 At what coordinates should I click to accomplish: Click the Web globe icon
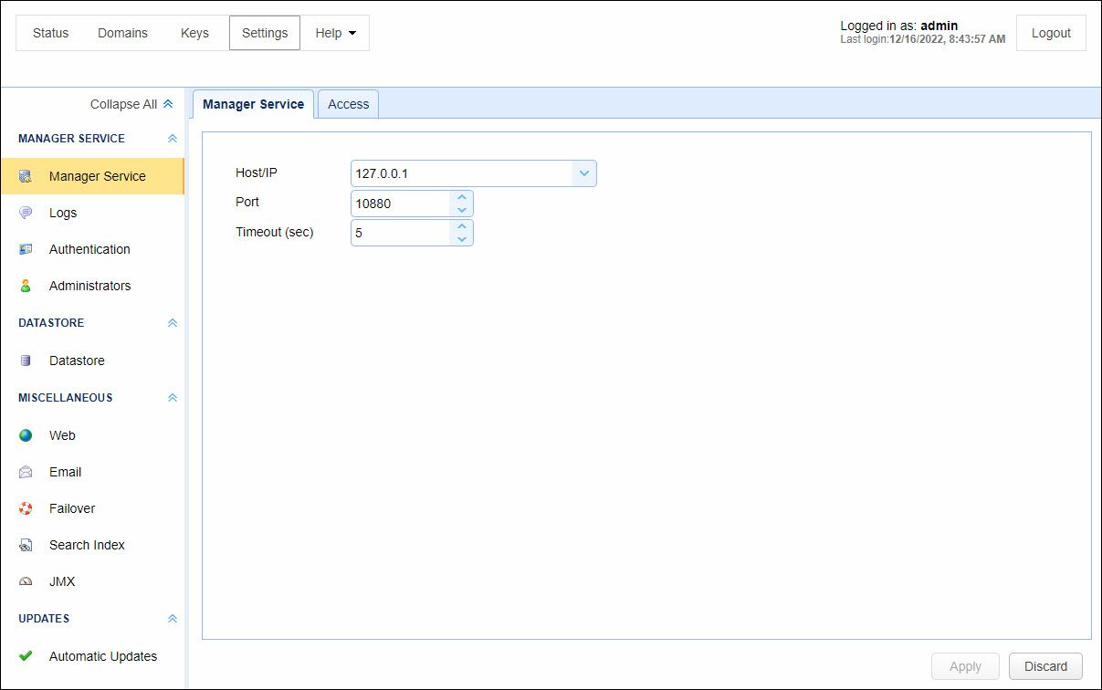click(26, 435)
